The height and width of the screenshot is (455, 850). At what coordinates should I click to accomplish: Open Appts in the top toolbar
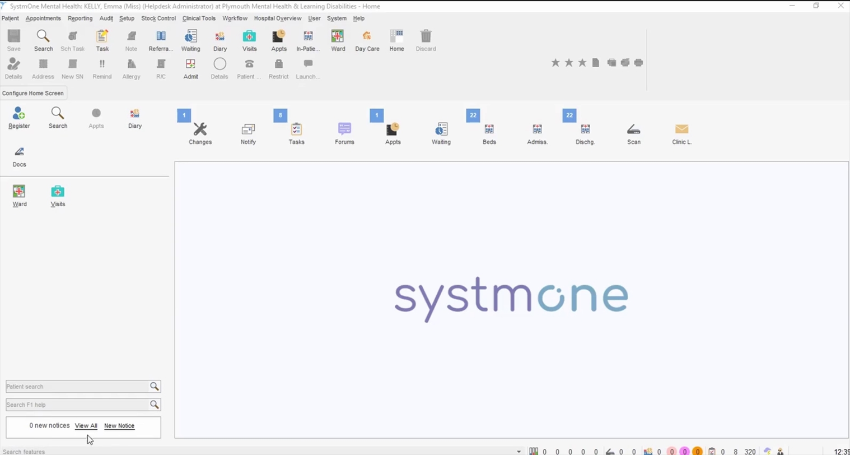click(279, 40)
